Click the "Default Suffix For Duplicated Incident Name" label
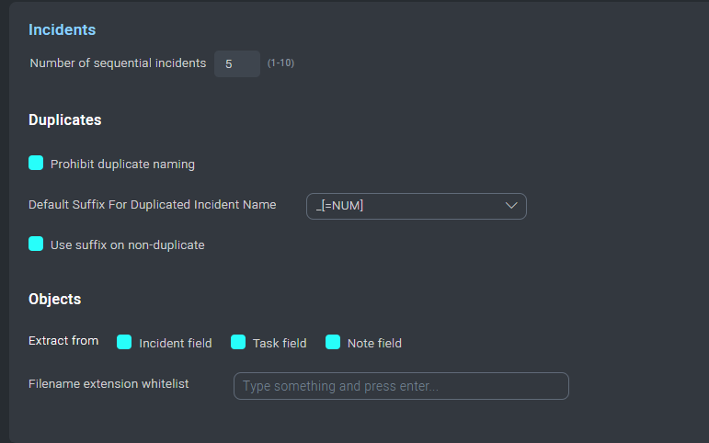This screenshot has width=709, height=443. click(x=153, y=205)
